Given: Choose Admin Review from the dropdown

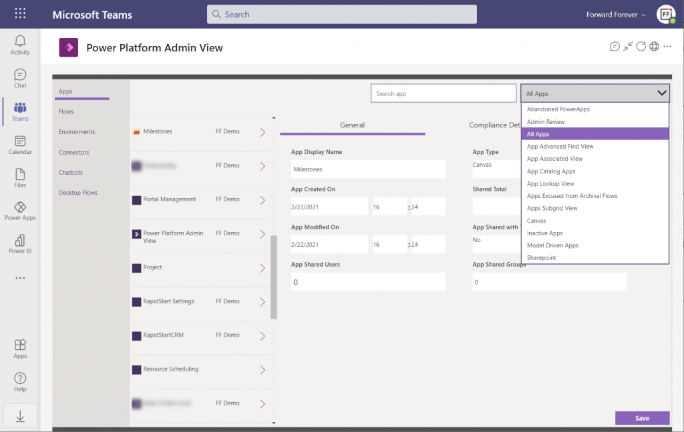Looking at the screenshot, I should coord(595,122).
